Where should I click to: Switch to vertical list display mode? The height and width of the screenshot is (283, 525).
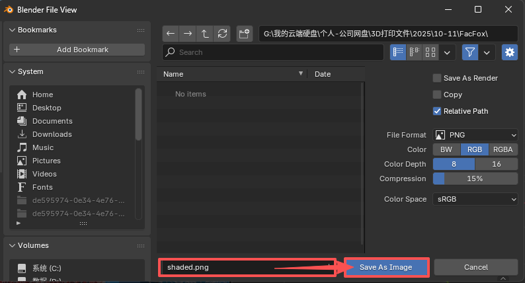398,52
